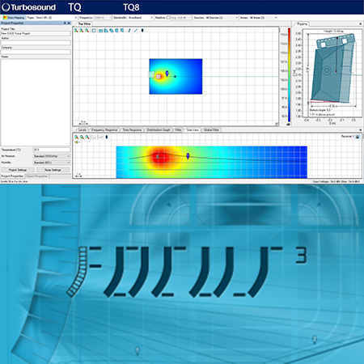Open the Air Pressure dropdown
Screen dimensions: 364x364
coord(52,156)
